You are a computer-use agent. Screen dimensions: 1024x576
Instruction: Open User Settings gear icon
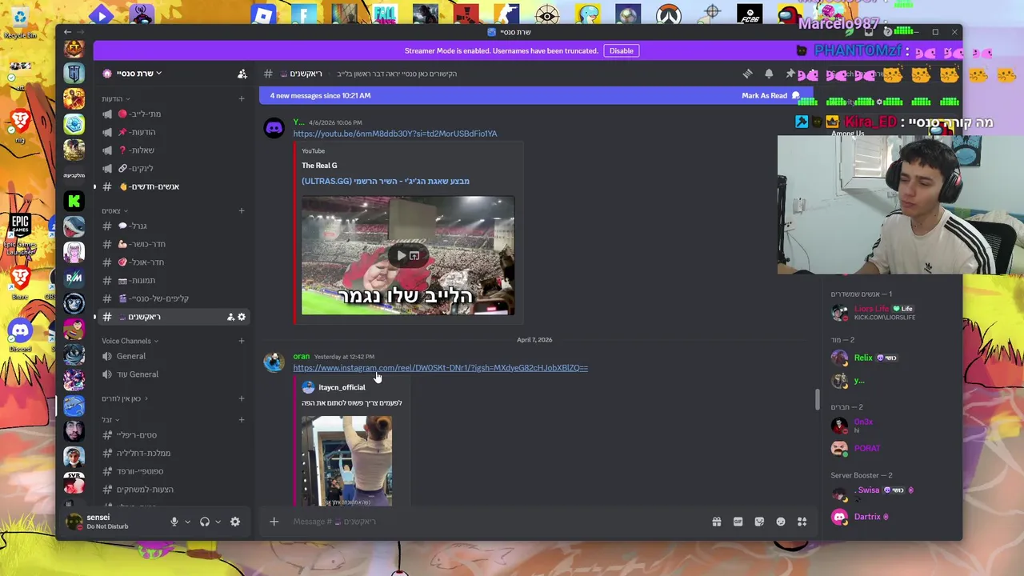pos(235,522)
